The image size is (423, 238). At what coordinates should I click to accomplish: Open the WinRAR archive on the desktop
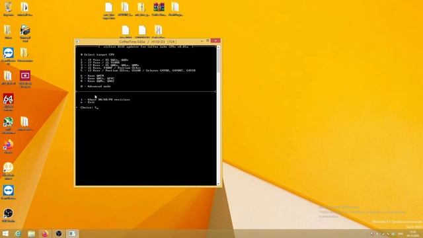point(159,7)
